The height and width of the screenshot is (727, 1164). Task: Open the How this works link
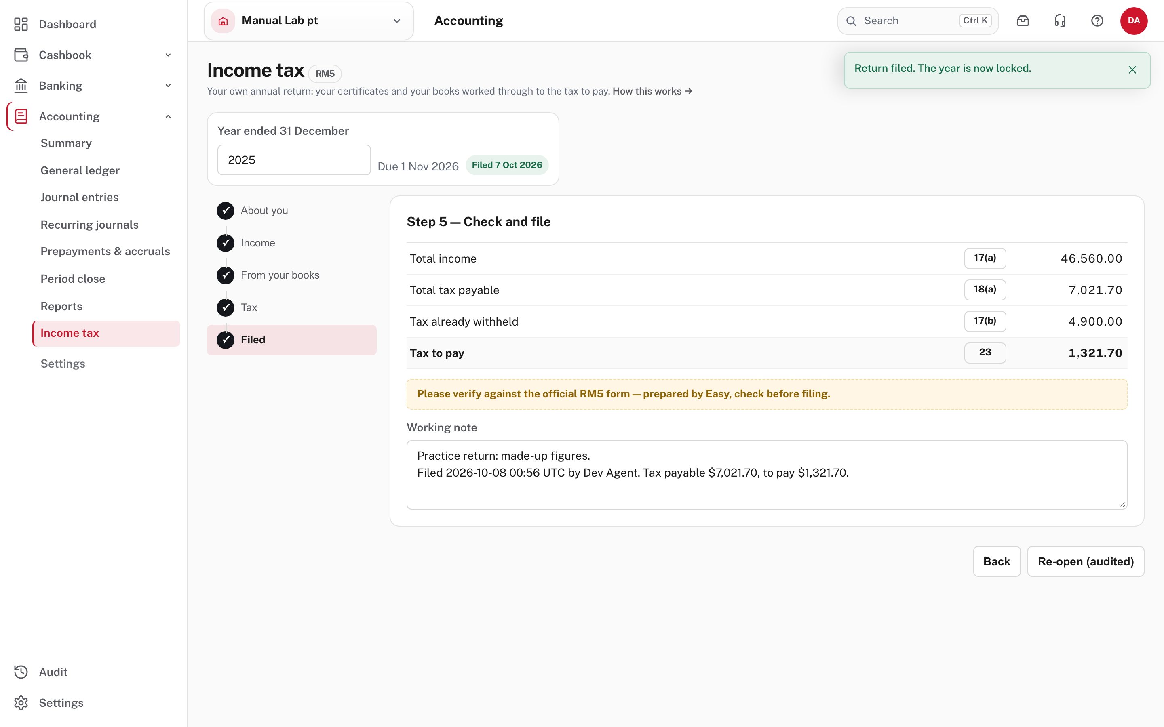pyautogui.click(x=652, y=91)
